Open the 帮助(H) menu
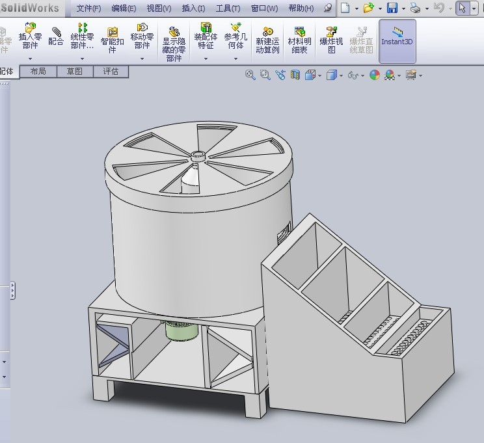 tap(301, 8)
